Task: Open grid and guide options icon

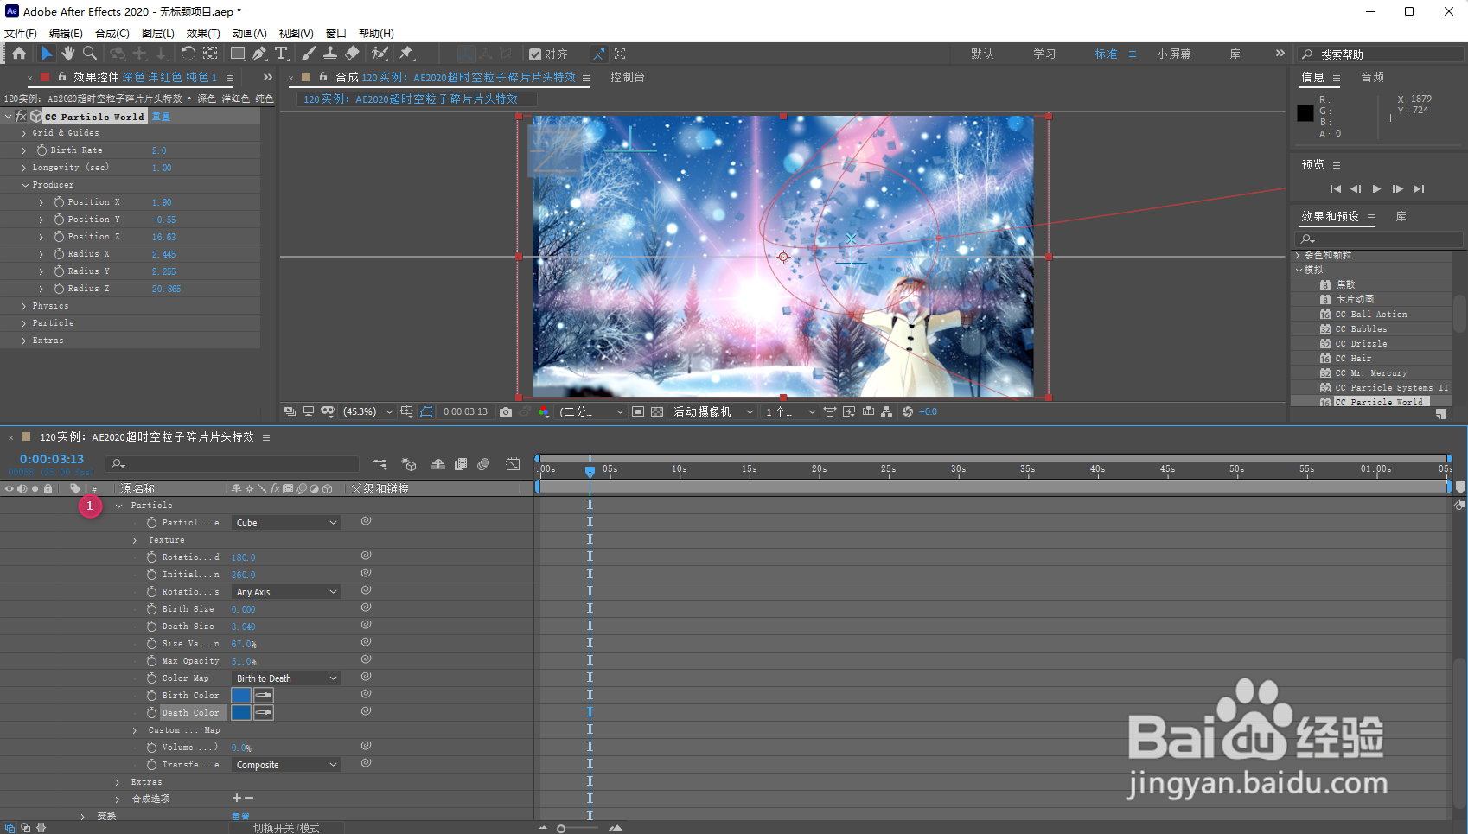Action: click(407, 412)
